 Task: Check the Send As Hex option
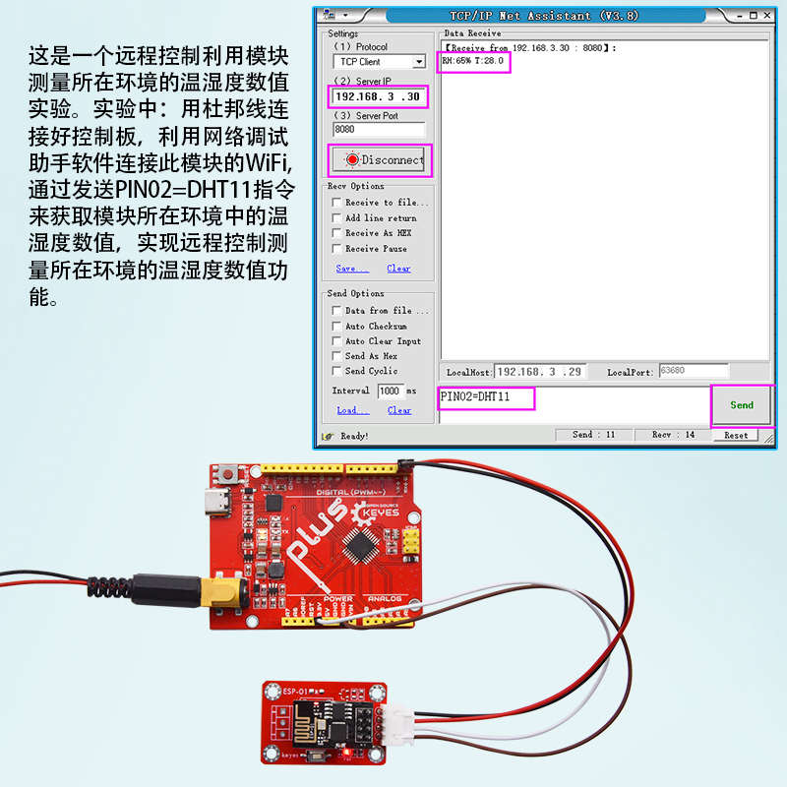tap(336, 356)
